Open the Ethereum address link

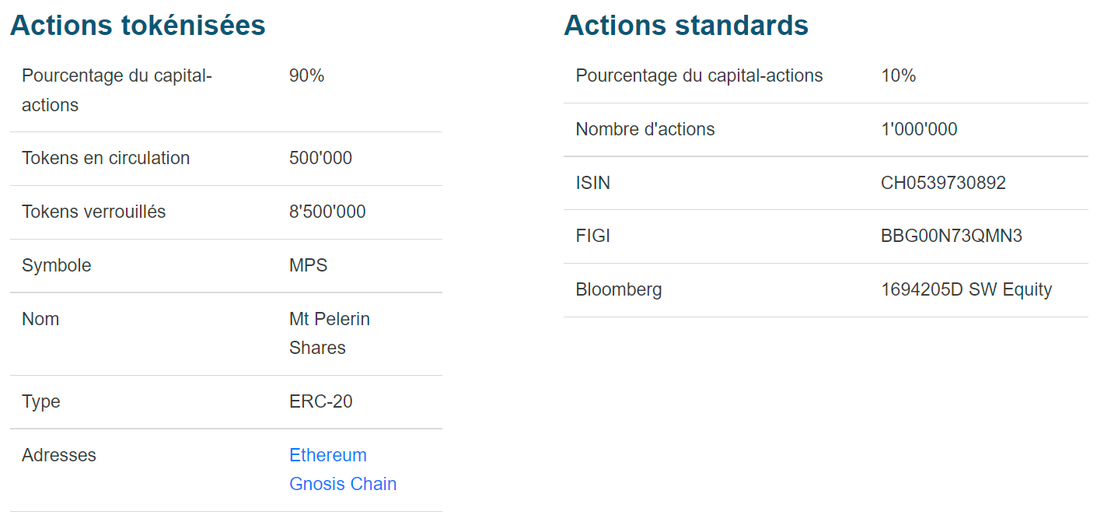pyautogui.click(x=327, y=455)
